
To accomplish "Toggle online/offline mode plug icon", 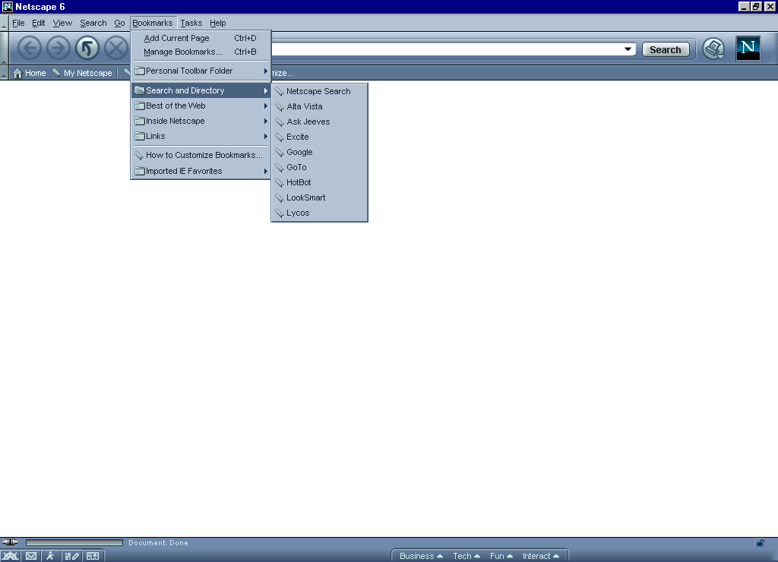I will pyautogui.click(x=10, y=542).
